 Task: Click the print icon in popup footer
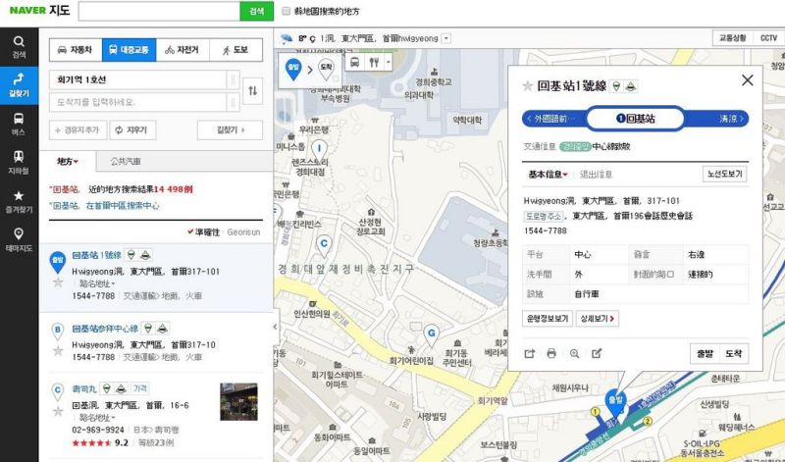551,353
